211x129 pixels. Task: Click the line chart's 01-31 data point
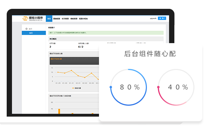(x=71, y=71)
